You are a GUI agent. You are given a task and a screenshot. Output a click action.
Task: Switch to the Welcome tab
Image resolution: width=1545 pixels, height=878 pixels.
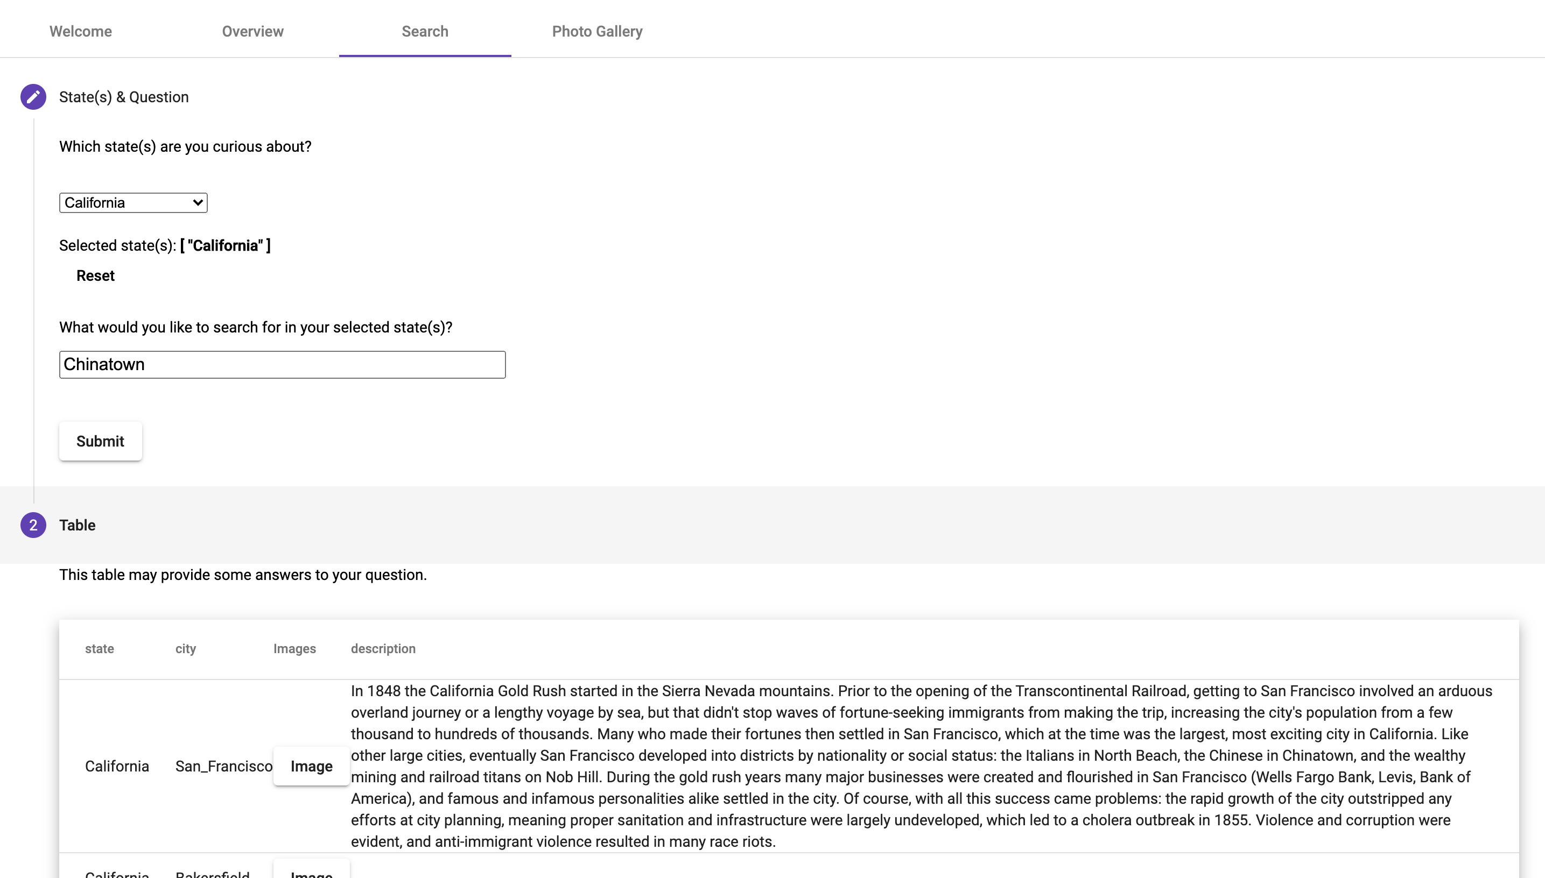(80, 31)
